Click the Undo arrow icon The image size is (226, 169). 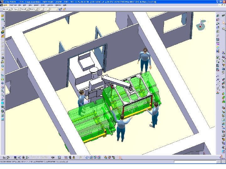(3, 19)
